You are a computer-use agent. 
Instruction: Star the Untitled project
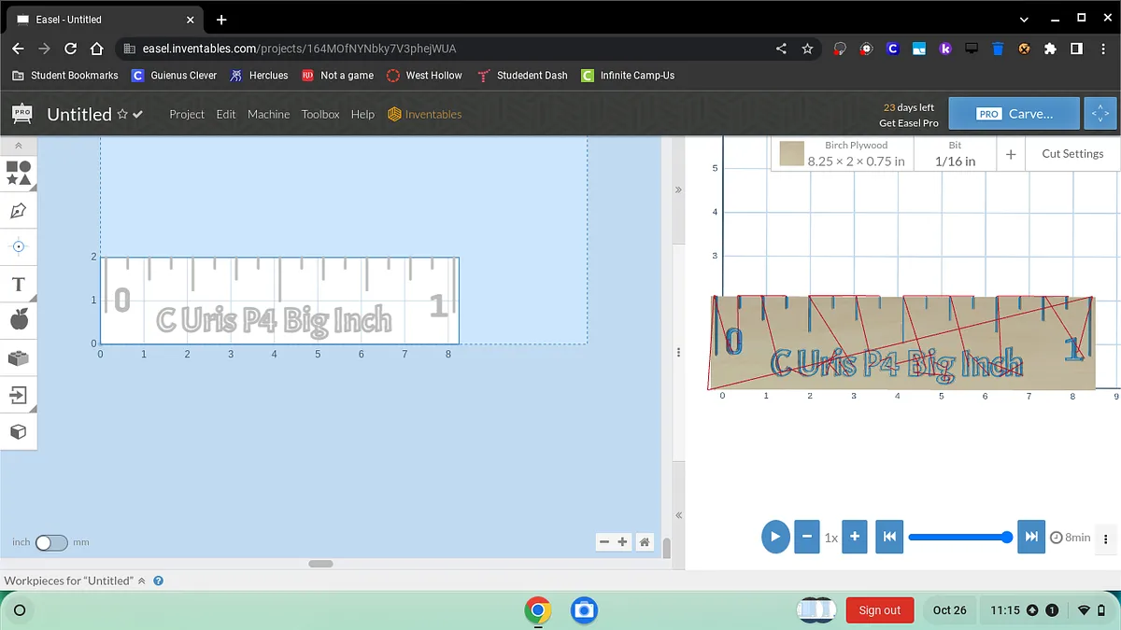click(x=121, y=114)
